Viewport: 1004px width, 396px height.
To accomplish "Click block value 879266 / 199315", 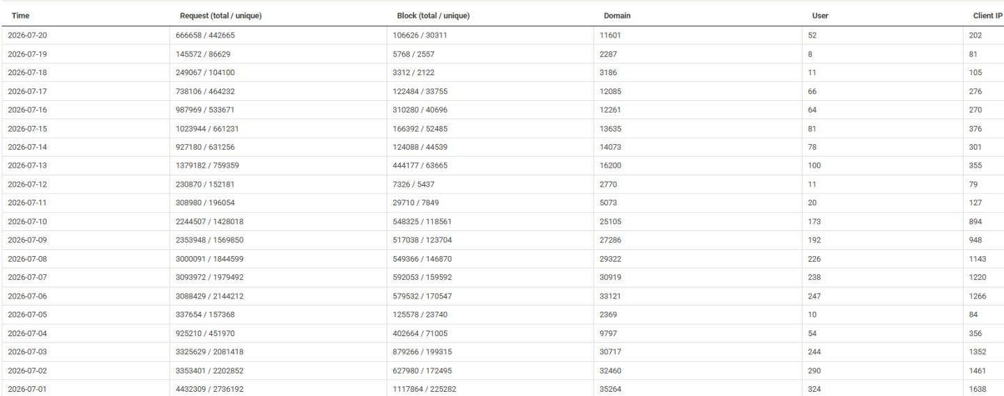I will 423,351.
